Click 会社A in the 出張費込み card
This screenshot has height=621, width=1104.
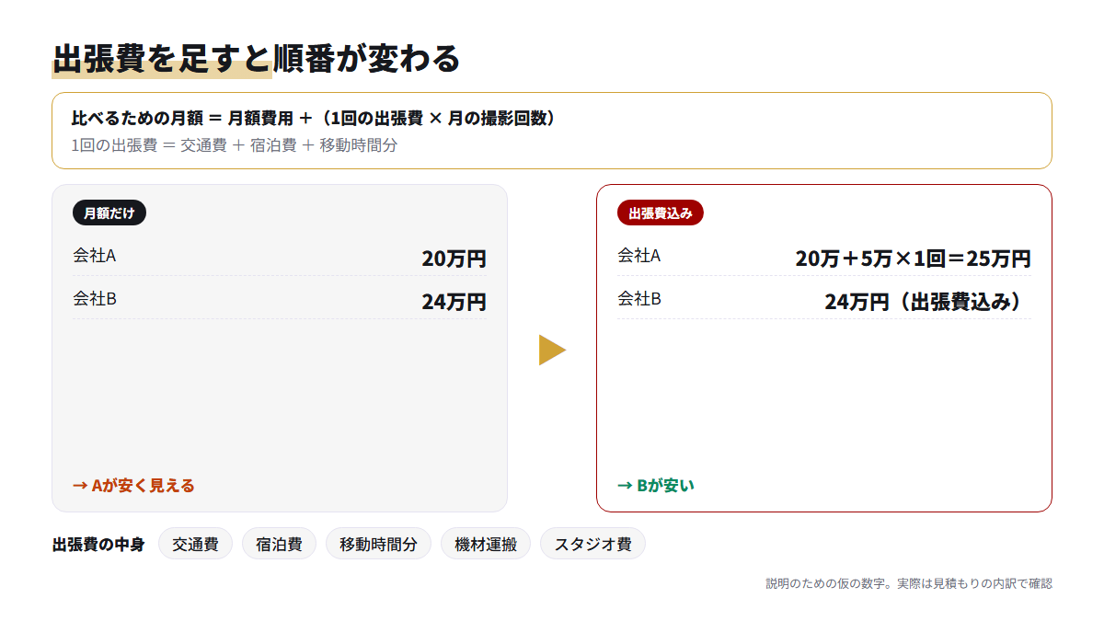pyautogui.click(x=639, y=255)
